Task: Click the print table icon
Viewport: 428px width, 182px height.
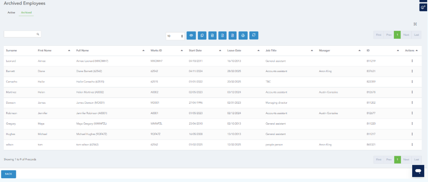Action: (243, 36)
